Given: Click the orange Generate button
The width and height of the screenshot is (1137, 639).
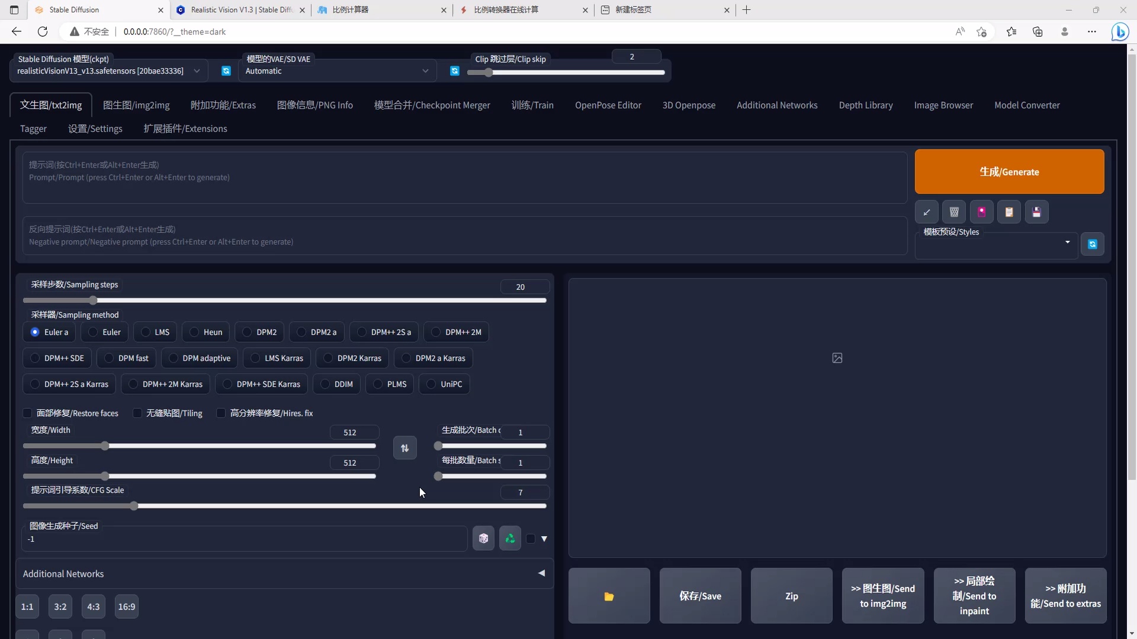Looking at the screenshot, I should click(x=1009, y=172).
